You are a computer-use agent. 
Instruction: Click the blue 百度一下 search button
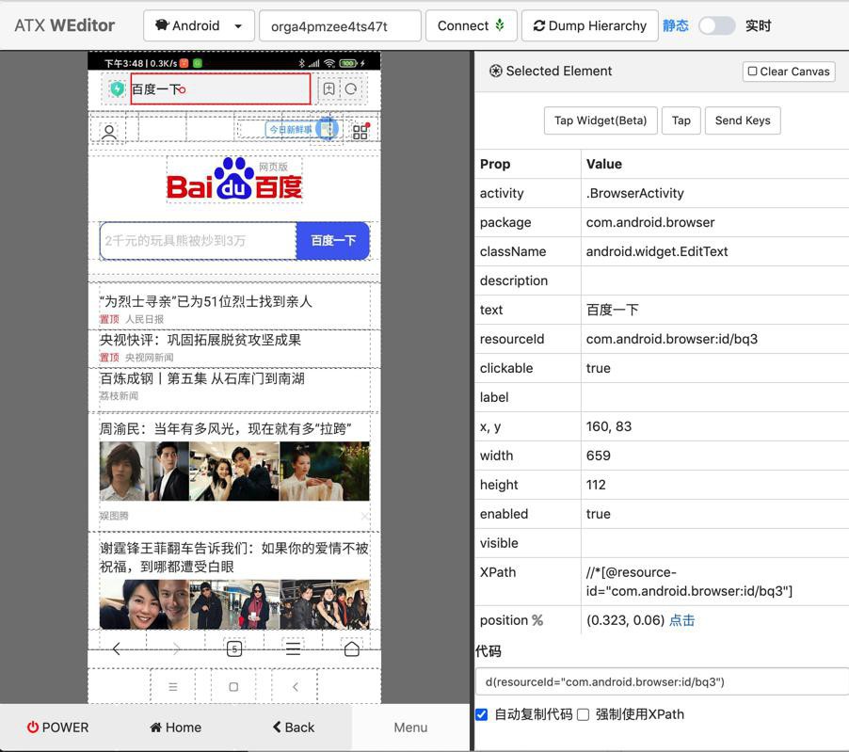(x=333, y=240)
